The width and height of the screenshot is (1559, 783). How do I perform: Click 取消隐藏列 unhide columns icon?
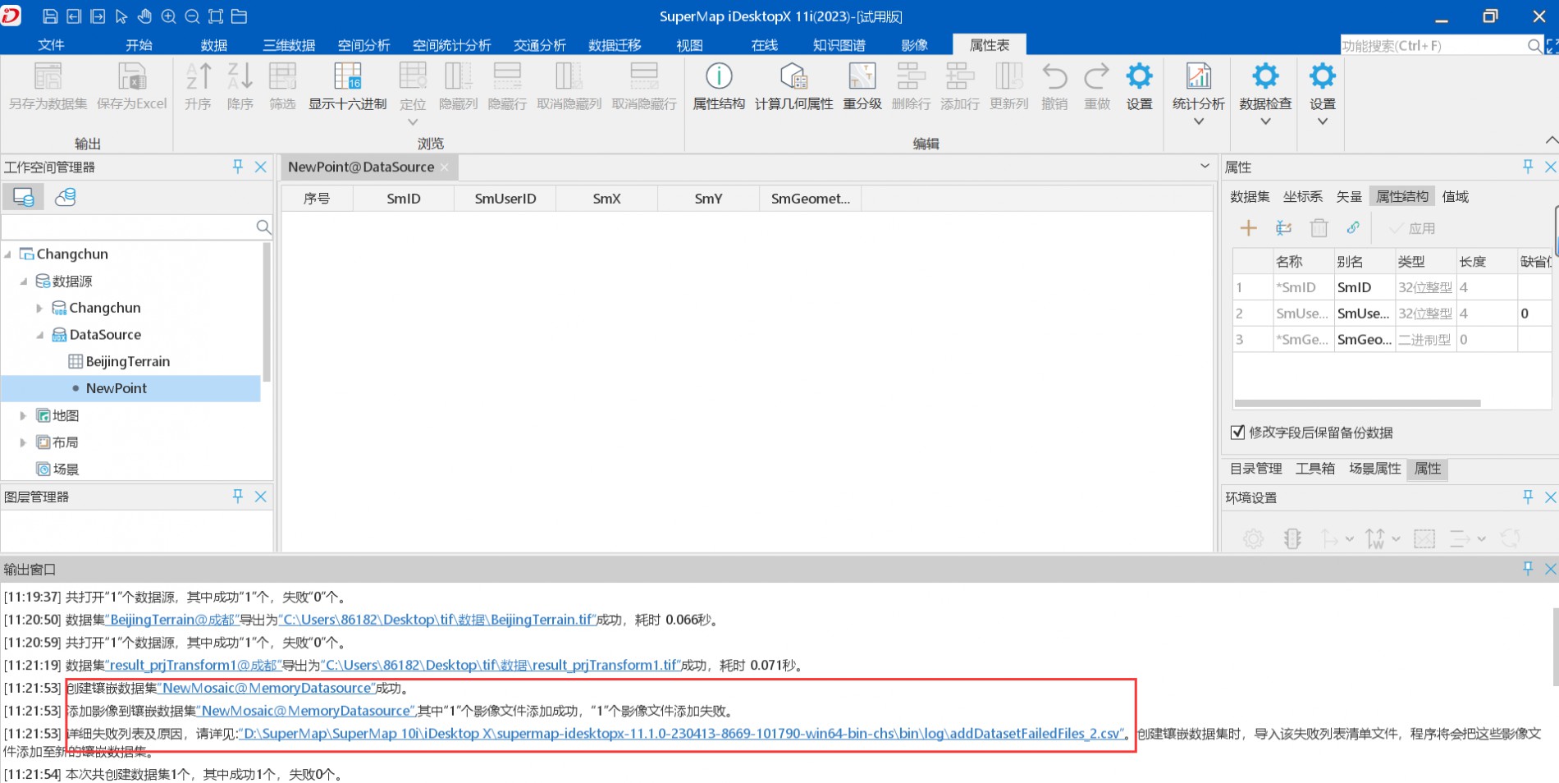click(569, 76)
